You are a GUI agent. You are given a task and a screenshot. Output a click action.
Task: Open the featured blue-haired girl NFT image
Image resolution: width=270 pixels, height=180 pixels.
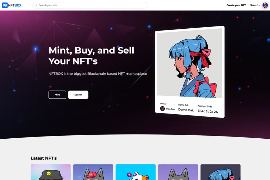(190, 63)
